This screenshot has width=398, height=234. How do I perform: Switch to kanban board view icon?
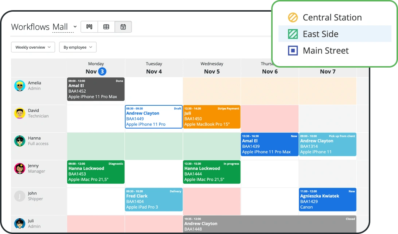[89, 27]
